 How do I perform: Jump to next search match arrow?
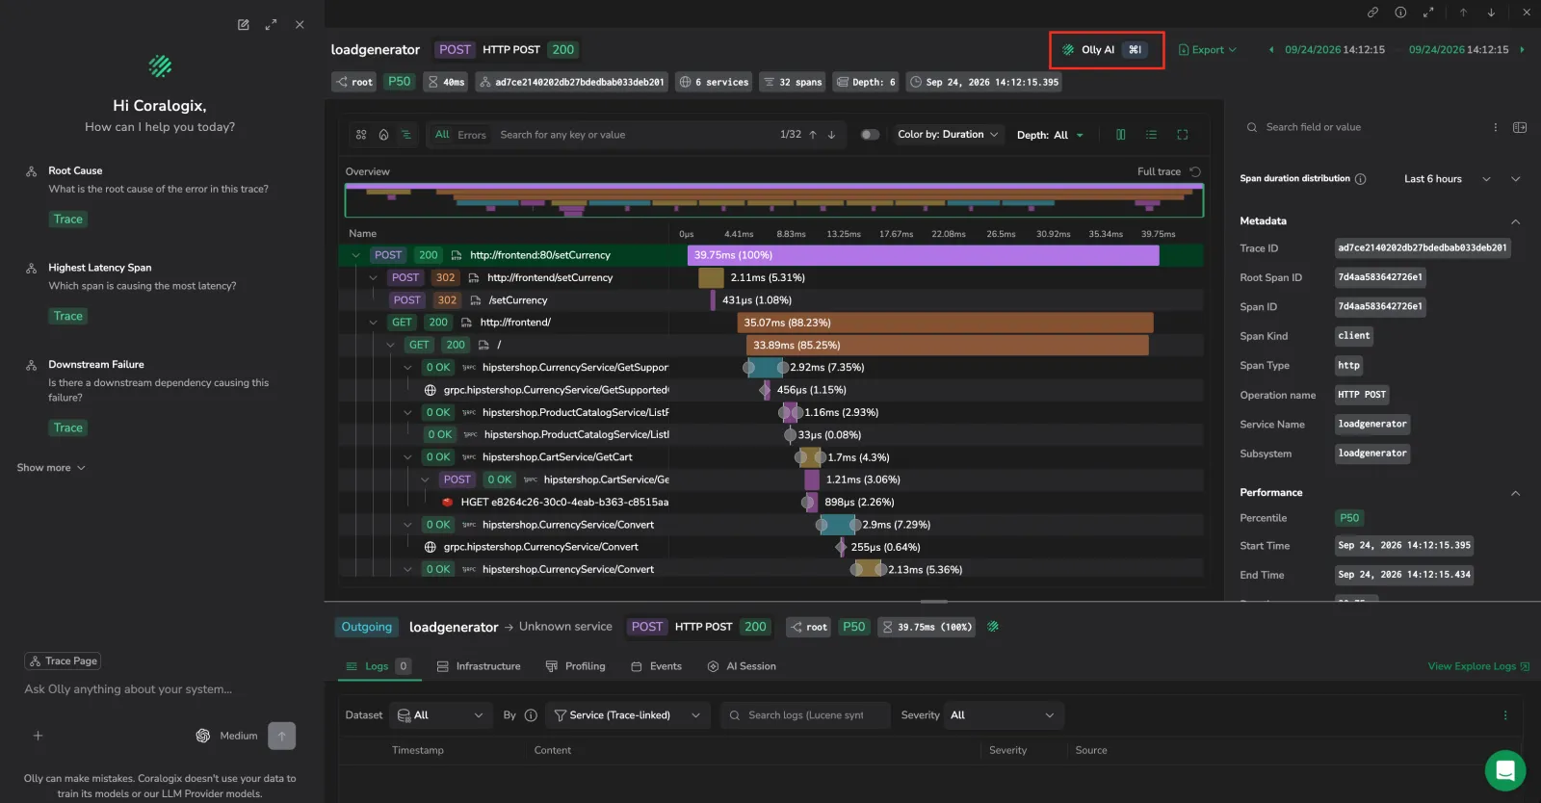point(831,135)
